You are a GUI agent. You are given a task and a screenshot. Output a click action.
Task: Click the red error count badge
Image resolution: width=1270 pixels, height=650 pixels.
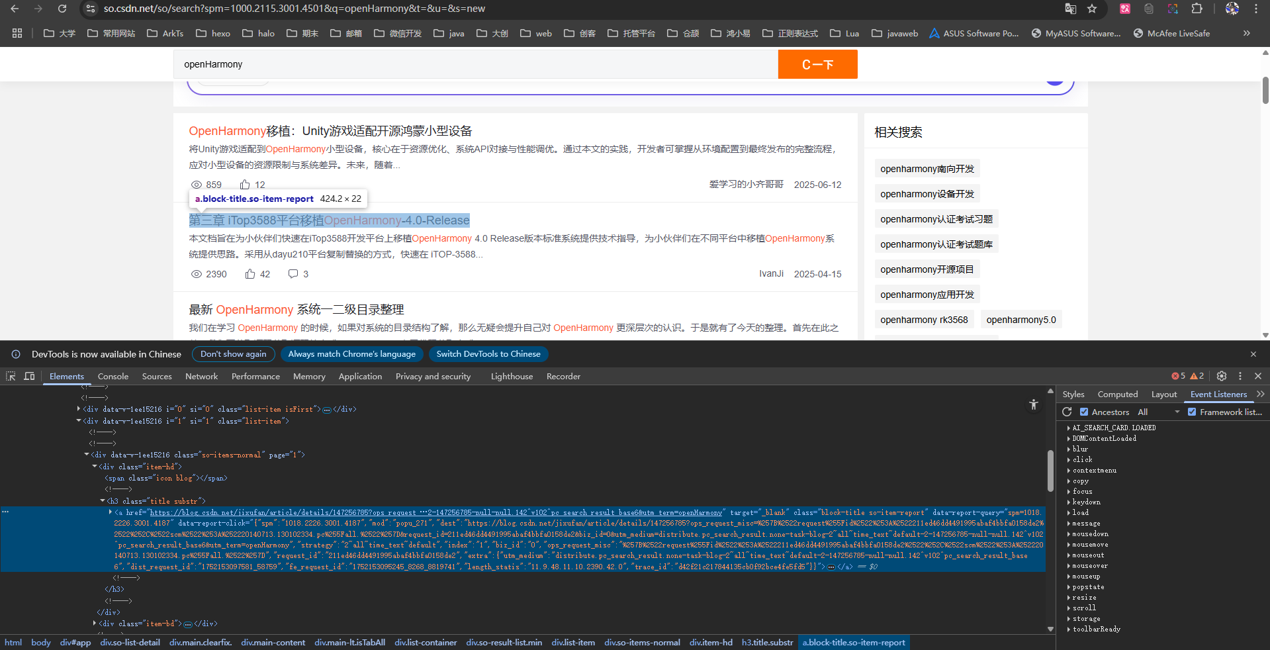pos(1179,376)
